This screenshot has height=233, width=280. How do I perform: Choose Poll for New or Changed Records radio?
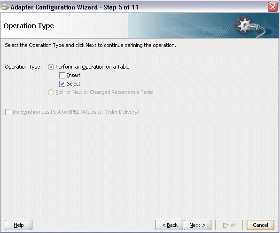[x=51, y=92]
